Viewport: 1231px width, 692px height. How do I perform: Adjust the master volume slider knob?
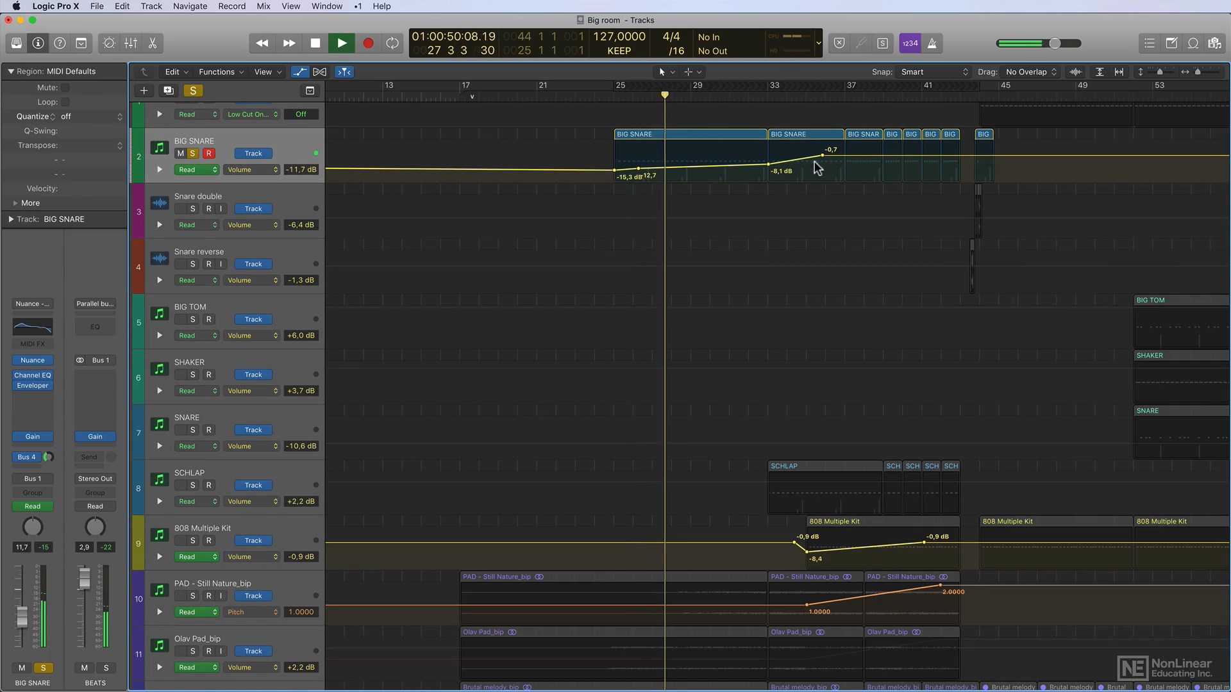(x=1055, y=44)
